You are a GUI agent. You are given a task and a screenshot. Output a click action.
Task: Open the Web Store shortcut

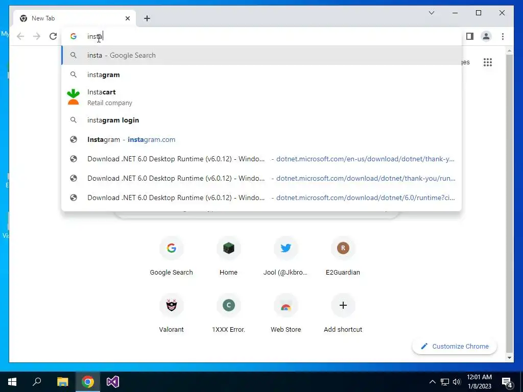(286, 313)
